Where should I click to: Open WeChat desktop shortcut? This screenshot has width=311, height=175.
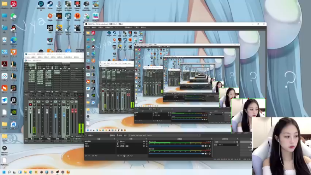pyautogui.click(x=14, y=16)
